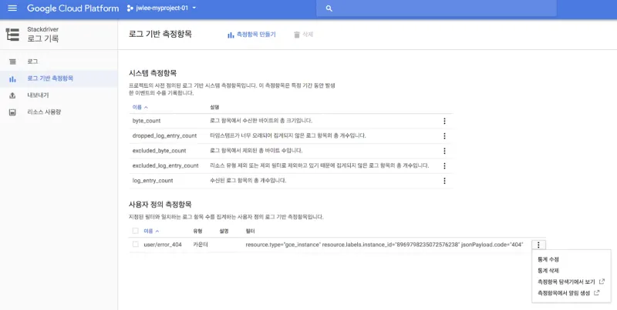Click the byte_count metric name
Screen dimensions: 617x310
(147, 121)
